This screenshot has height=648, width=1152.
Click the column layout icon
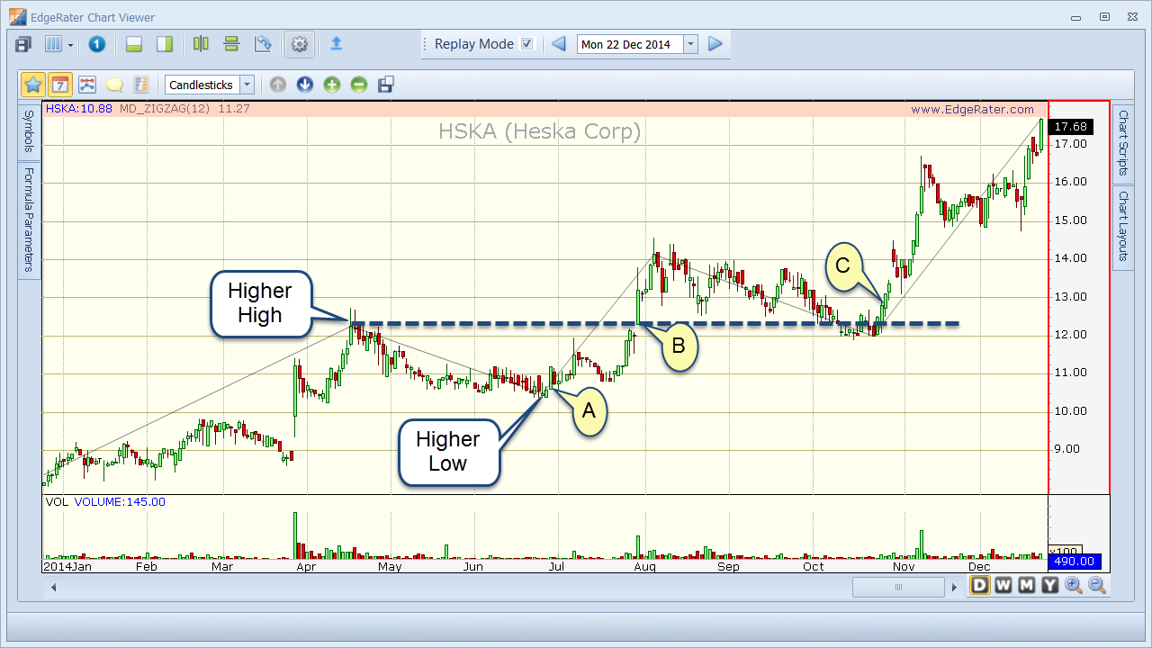tap(53, 44)
